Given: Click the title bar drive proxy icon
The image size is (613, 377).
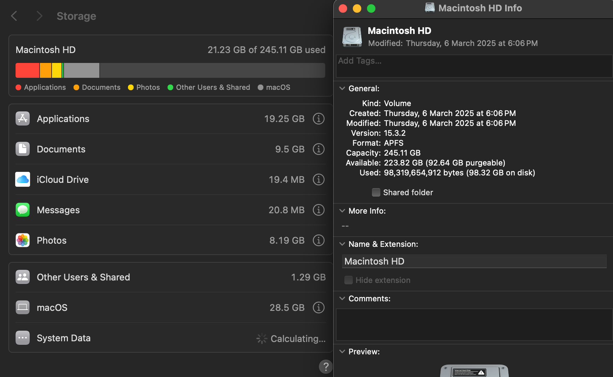Looking at the screenshot, I should click(x=430, y=8).
